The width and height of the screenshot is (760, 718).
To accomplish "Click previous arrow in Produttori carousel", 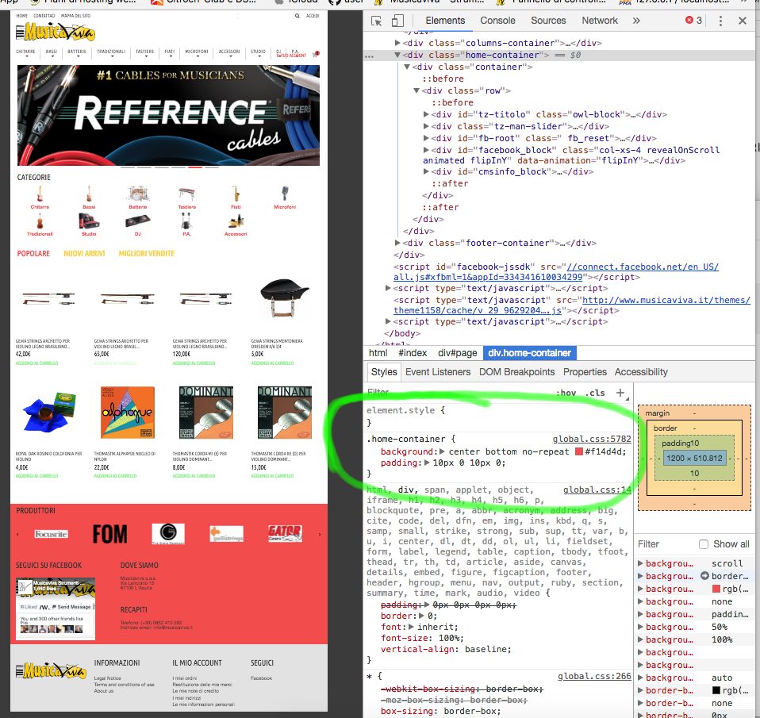I will pos(17,534).
